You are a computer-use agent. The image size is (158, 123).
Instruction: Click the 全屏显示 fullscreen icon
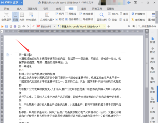[6, 15]
